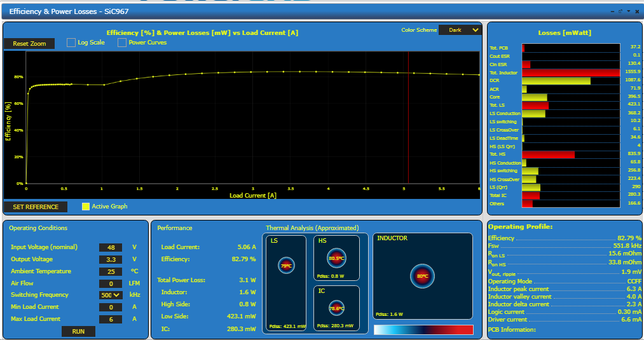This screenshot has width=644, height=340.
Task: Minimize the Efficiency & Power Losses window
Action: [612, 11]
